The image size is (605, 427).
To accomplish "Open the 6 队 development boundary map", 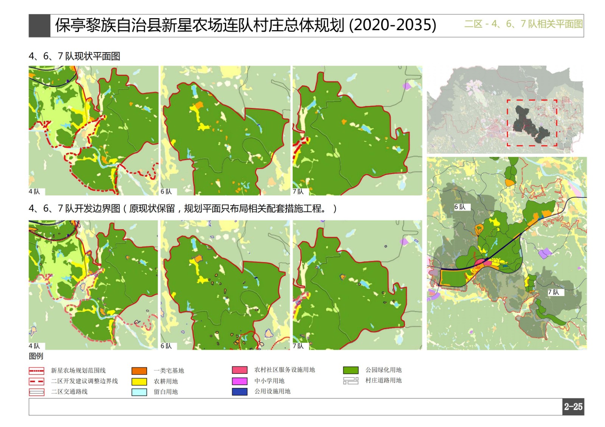I will tap(225, 285).
